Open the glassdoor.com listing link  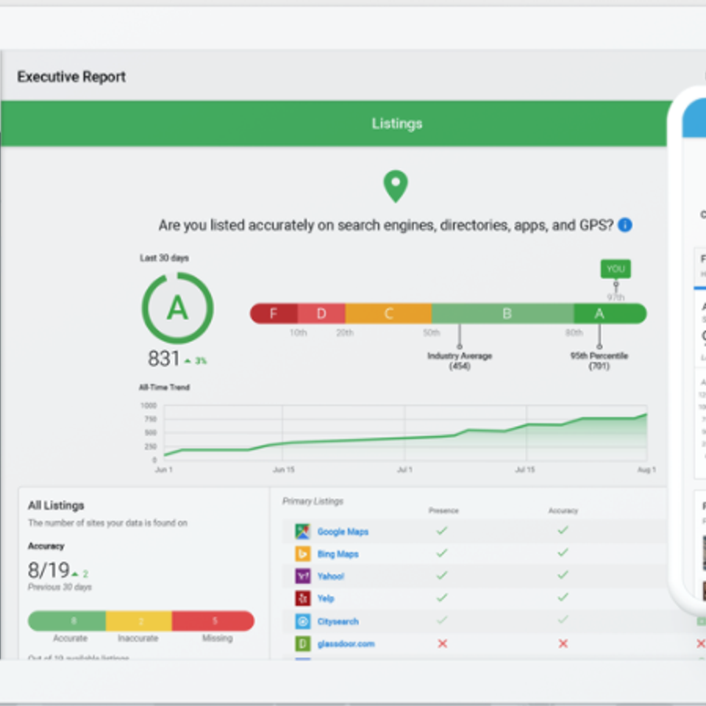[346, 644]
